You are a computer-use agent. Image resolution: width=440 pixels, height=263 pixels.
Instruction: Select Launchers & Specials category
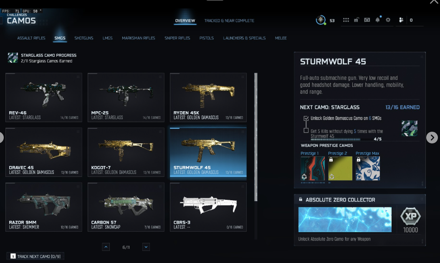tap(244, 38)
